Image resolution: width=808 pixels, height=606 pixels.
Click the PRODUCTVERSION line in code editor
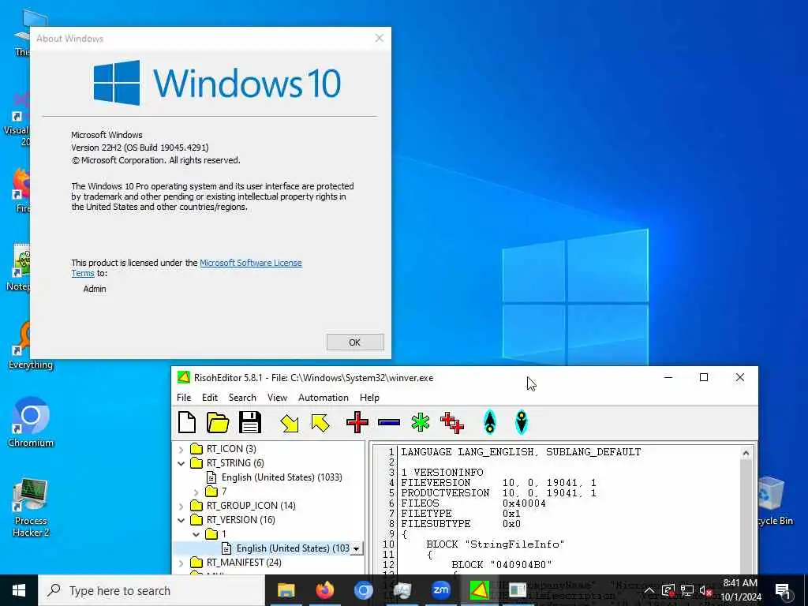click(x=499, y=493)
